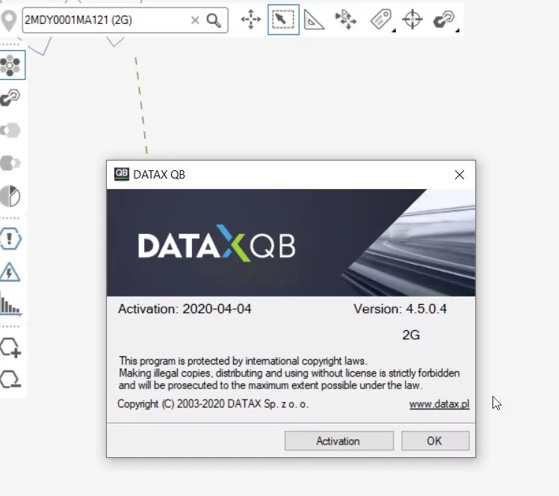Screen dimensions: 559x496
Task: Select the angle measure triangle tool
Action: click(x=314, y=19)
